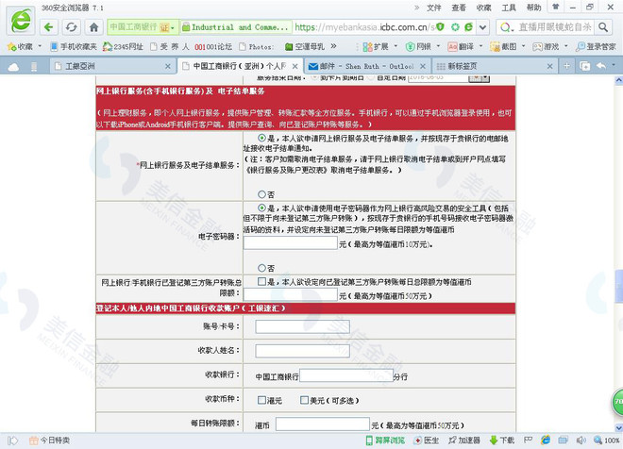Click the green recycle icon in address bar
The image size is (623, 449).
click(455, 27)
